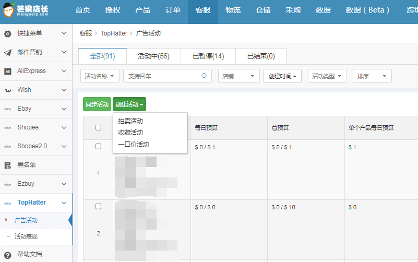Open the 创建时间 dropdown

click(x=282, y=76)
